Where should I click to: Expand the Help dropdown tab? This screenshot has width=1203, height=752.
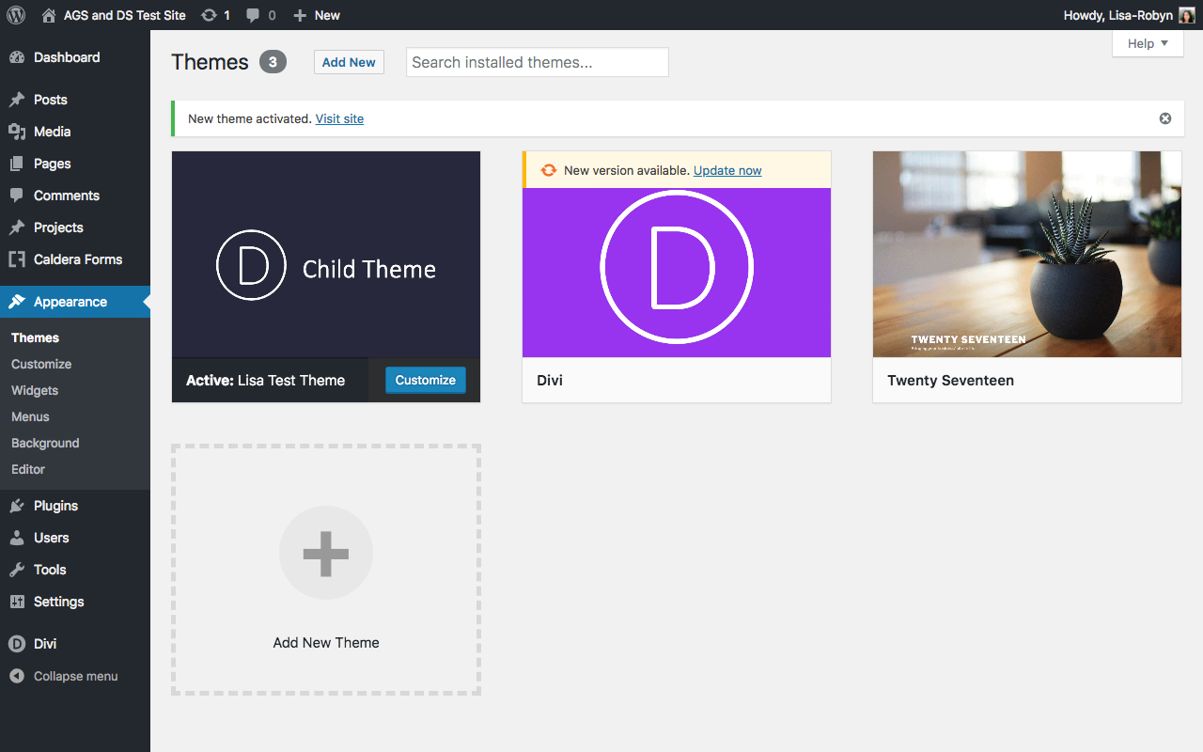click(1148, 43)
